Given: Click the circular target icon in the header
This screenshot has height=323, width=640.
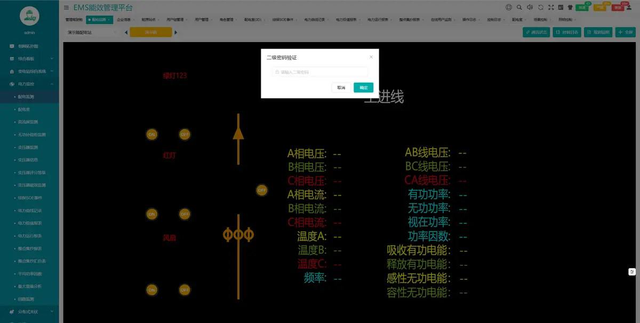Looking at the screenshot, I should coord(509,7).
